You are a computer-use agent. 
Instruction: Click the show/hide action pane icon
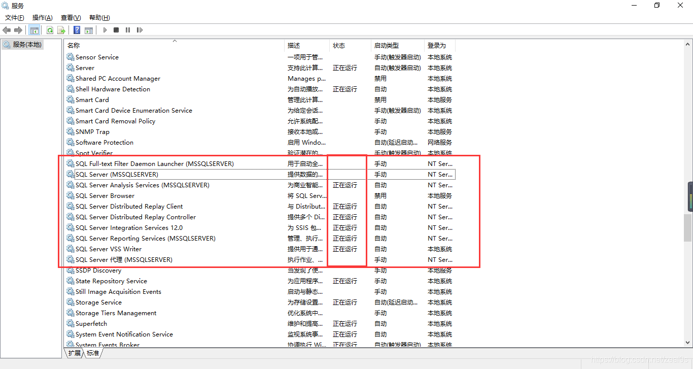89,30
